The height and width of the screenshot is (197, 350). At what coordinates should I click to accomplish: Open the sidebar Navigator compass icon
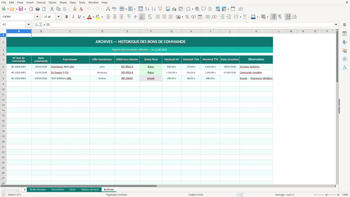(x=344, y=59)
